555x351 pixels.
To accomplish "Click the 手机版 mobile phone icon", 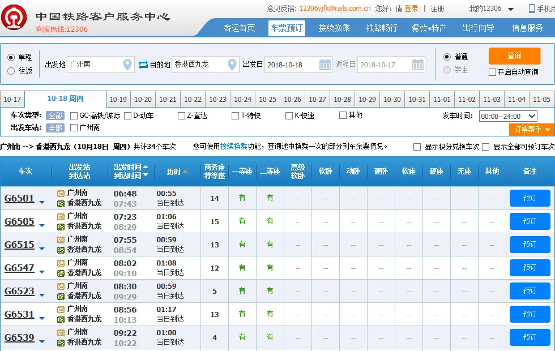I will click(531, 8).
